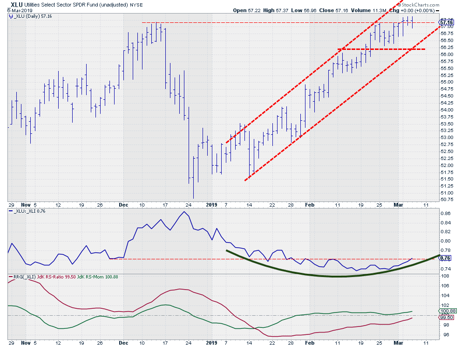Viewport: 461px width, 347px height.
Task: Click the NYSE exchange label in the title
Action: (136, 5)
